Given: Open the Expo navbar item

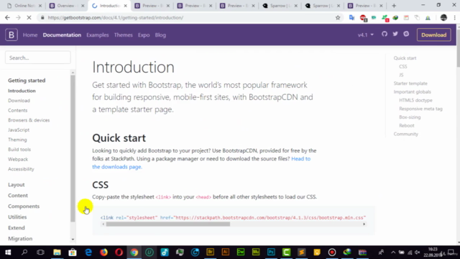Looking at the screenshot, I should click(x=144, y=35).
